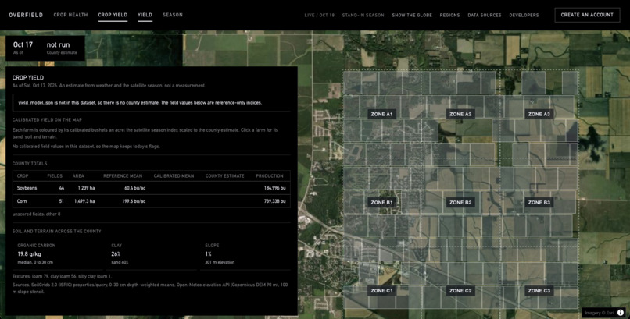Open the Regions menu
Viewport: 630px width, 319px height.
click(x=449, y=16)
